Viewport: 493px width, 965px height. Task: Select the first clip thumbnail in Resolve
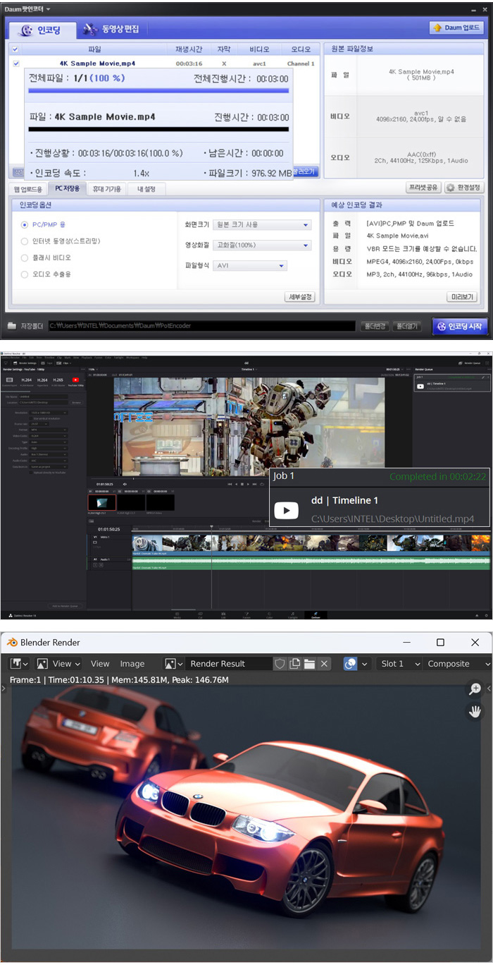[x=101, y=502]
